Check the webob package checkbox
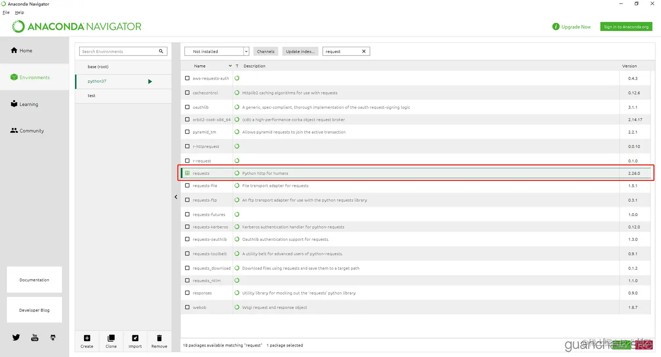This screenshot has width=661, height=357. pyautogui.click(x=187, y=307)
